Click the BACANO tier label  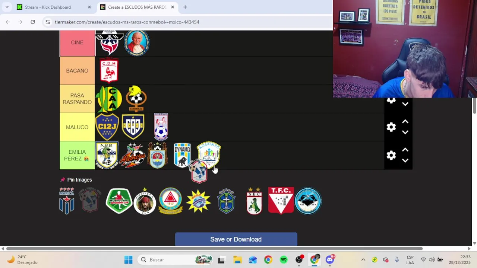point(77,71)
